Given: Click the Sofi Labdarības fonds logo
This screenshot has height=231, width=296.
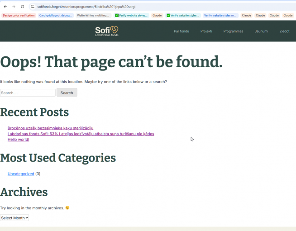Looking at the screenshot, I should 107,31.
